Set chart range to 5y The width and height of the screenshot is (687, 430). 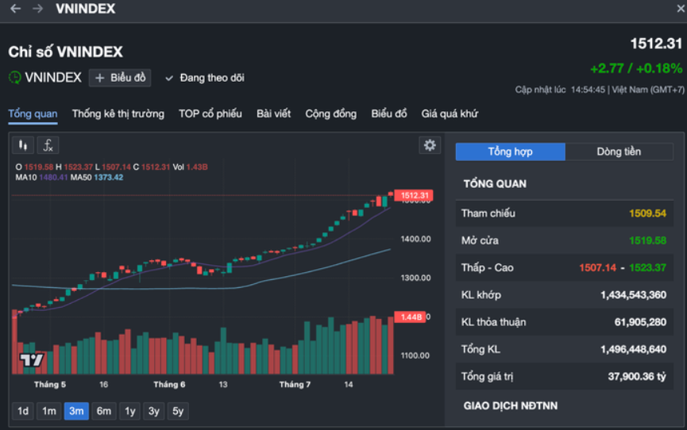point(178,411)
